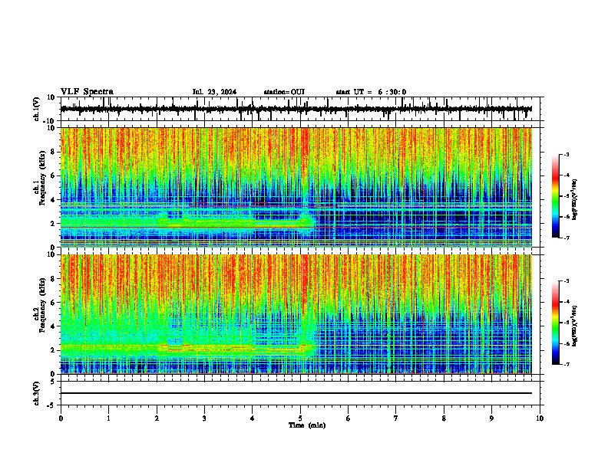Click the "Time (min)" x-axis label
This screenshot has width=608, height=469.
(x=307, y=425)
